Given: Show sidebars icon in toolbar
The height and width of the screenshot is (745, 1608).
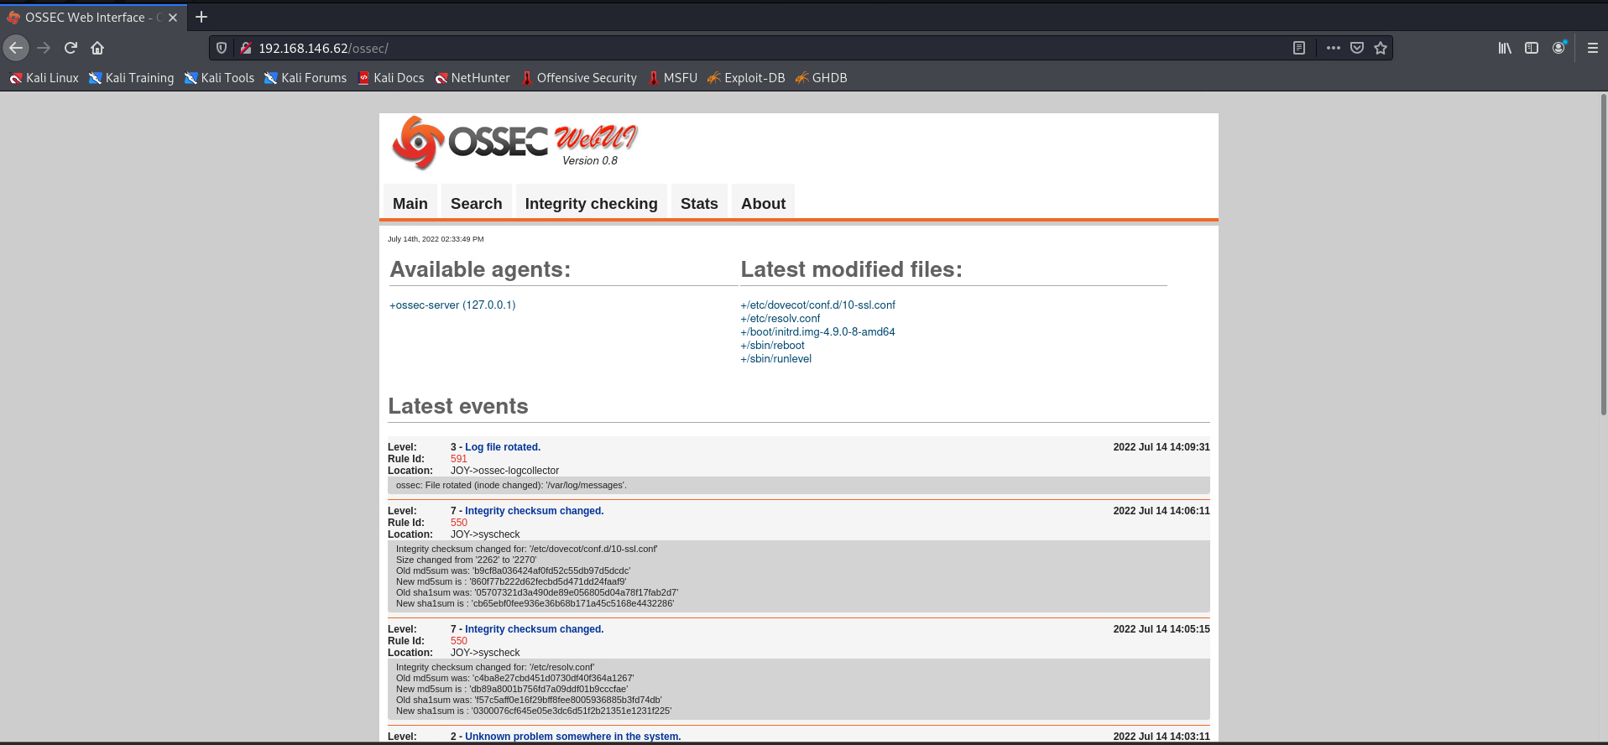Looking at the screenshot, I should (1532, 48).
